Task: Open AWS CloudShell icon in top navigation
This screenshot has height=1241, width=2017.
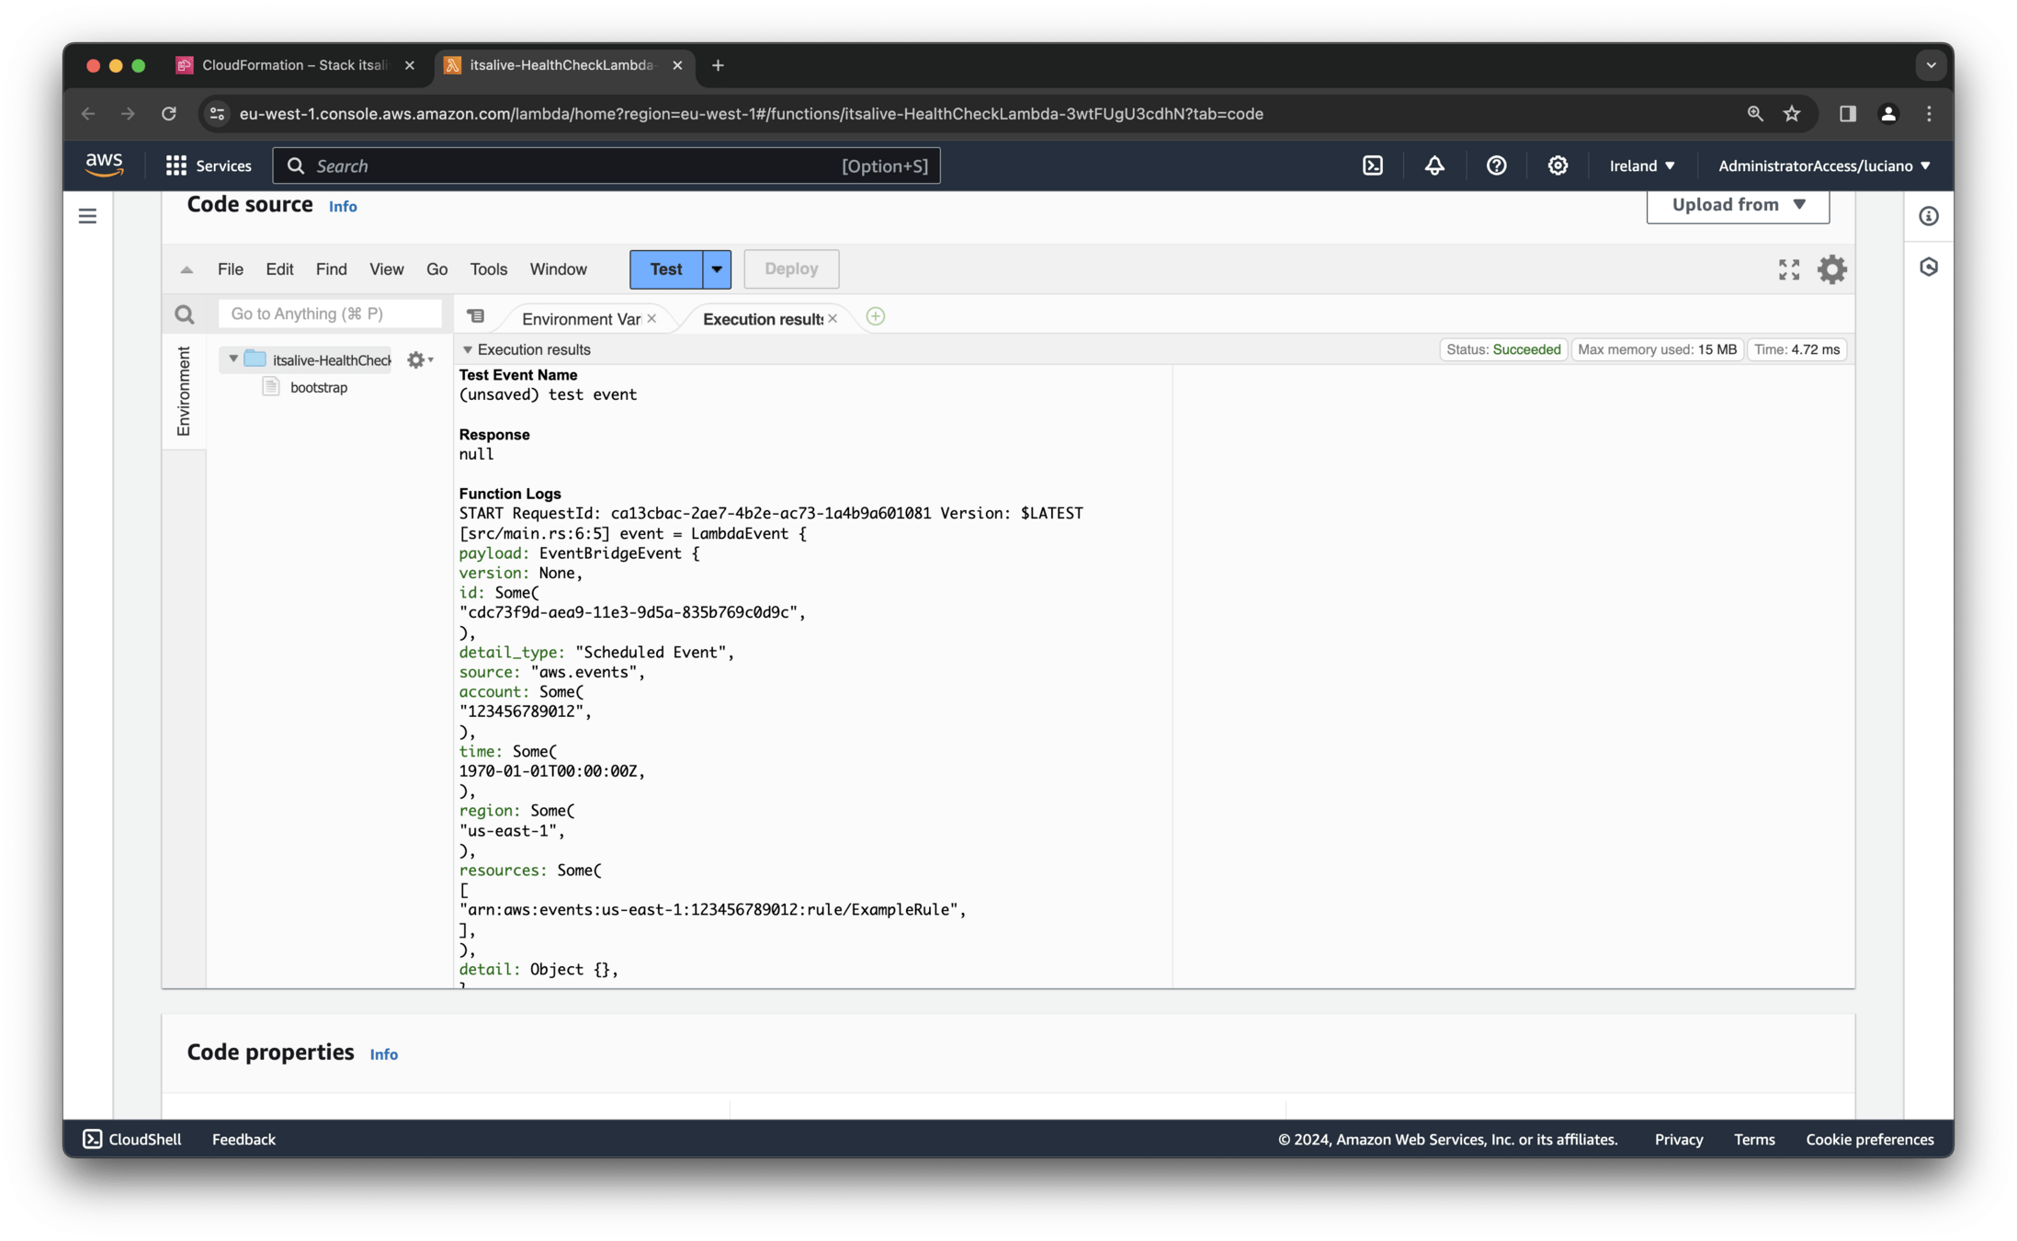Action: pyautogui.click(x=1372, y=165)
